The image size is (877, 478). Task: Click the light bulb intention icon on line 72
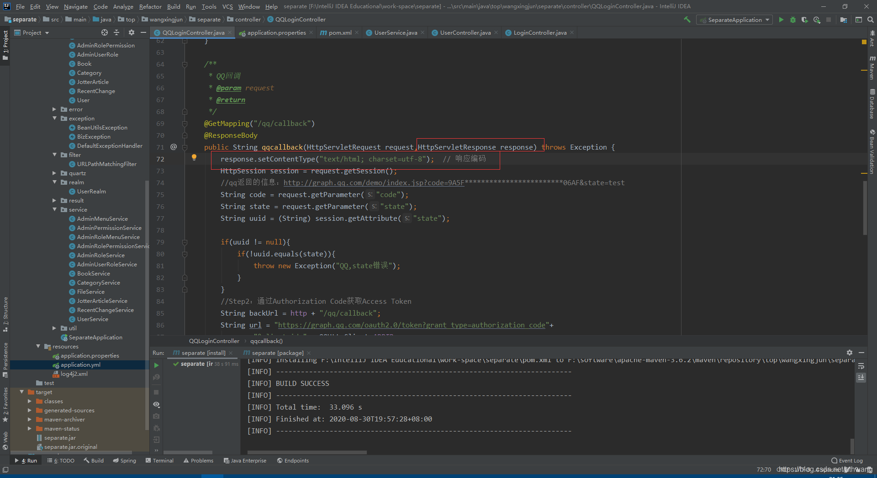[x=194, y=157]
